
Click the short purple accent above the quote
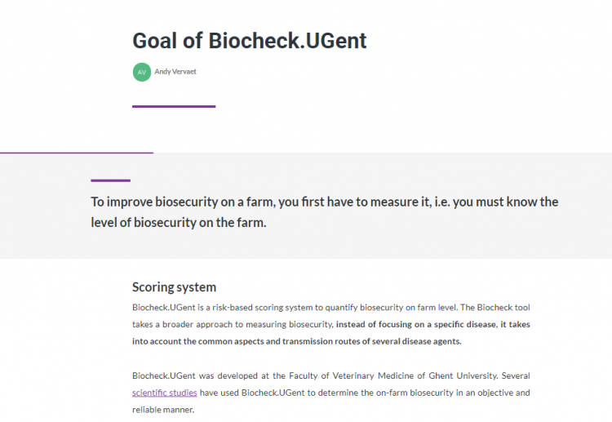tap(110, 180)
